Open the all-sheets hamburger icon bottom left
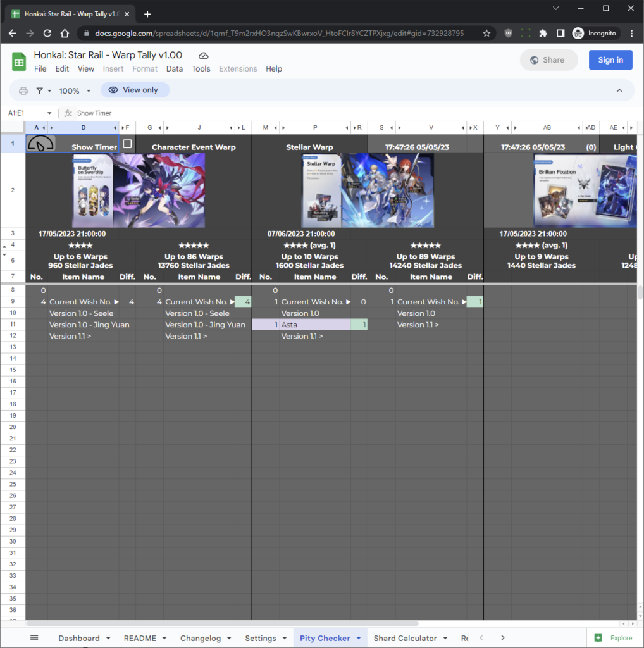The image size is (644, 648). click(x=34, y=638)
